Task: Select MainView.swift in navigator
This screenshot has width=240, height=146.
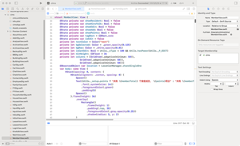Action: [19, 135]
